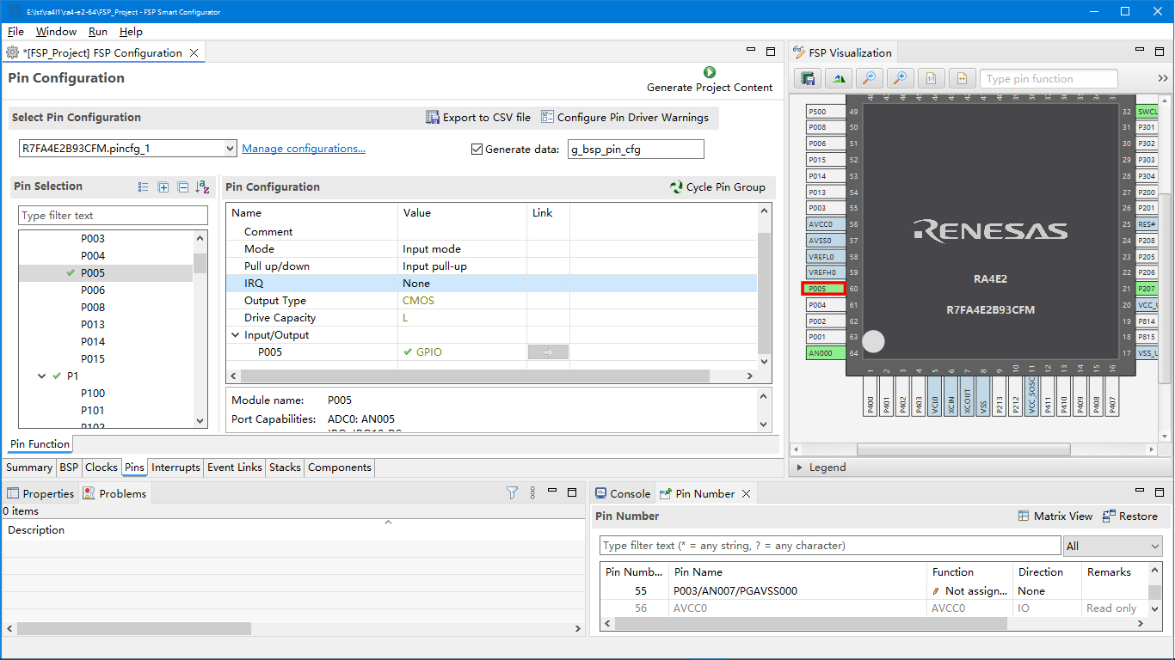1175x660 pixels.
Task: Click the green P207 pin on the chip
Action: point(1147,289)
